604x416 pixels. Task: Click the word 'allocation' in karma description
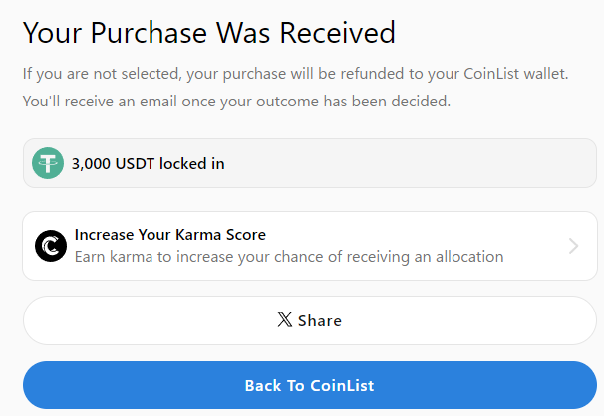pos(469,257)
